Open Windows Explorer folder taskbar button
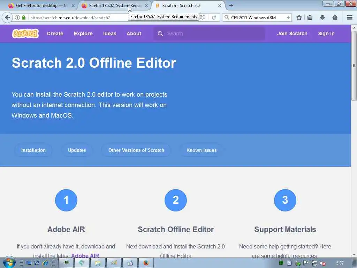This screenshot has height=268, width=357. pos(98,263)
